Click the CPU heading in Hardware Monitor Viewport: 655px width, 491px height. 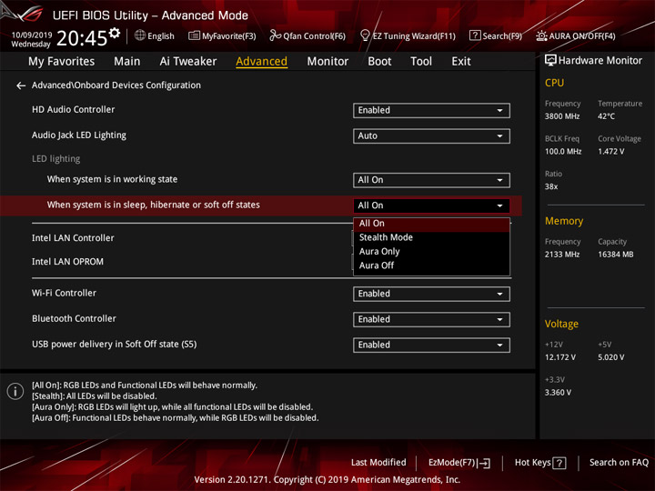(x=554, y=83)
